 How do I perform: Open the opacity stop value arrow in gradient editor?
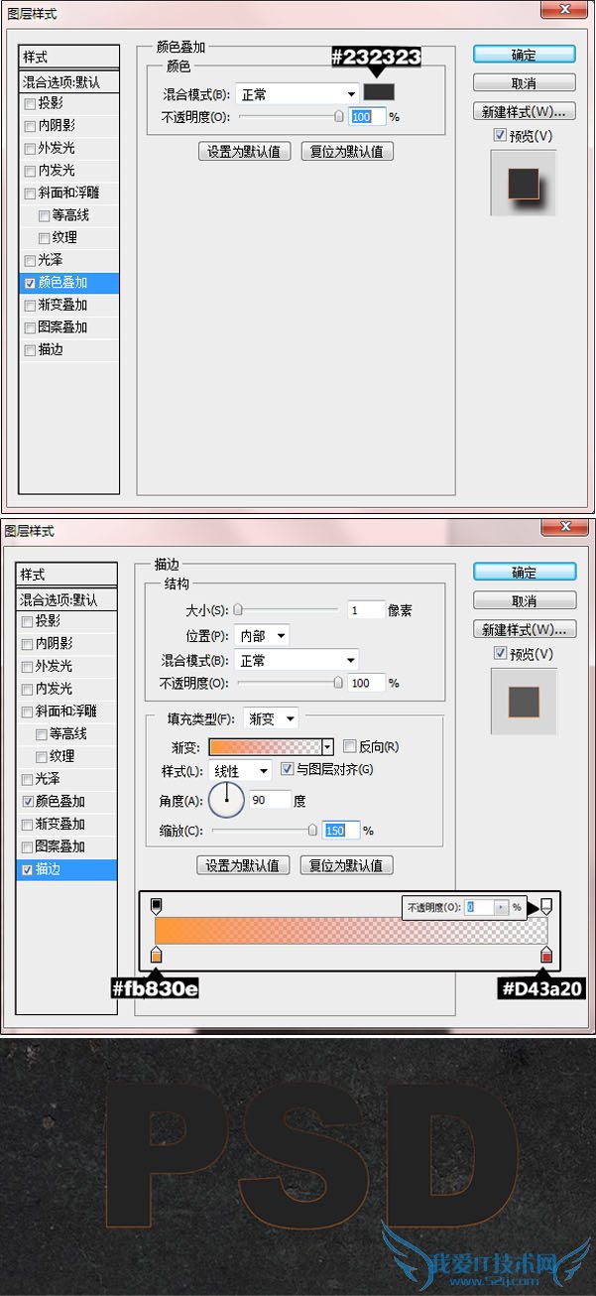(501, 907)
